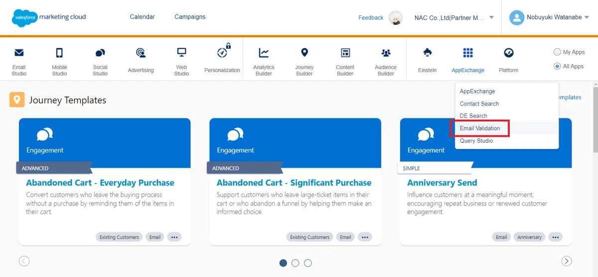Show more tags on Significant Purchase card
The height and width of the screenshot is (277, 598).
365,237
